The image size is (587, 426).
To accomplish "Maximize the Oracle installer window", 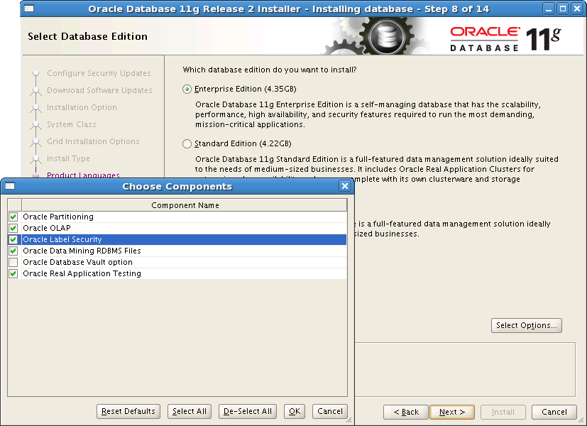I will point(563,9).
